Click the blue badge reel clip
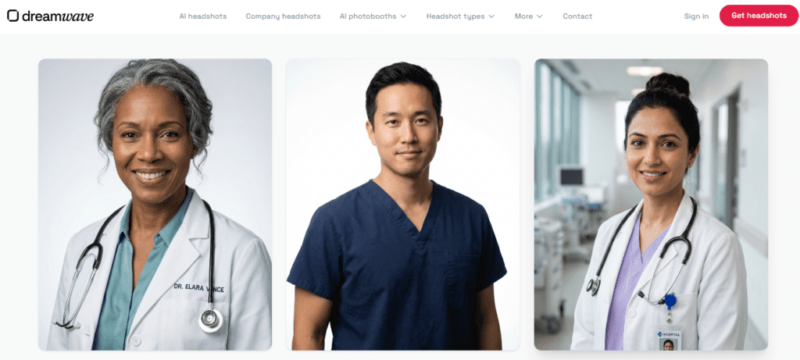Image resolution: width=800 pixels, height=360 pixels. 670,301
